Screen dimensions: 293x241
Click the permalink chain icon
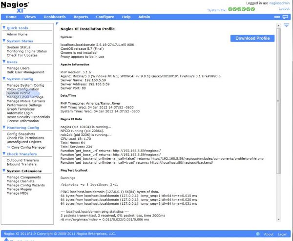(x=277, y=17)
